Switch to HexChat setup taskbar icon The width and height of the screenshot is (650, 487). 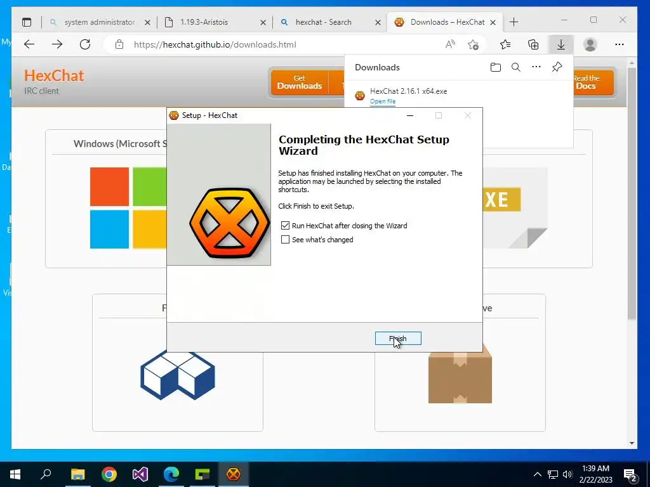pos(234,474)
